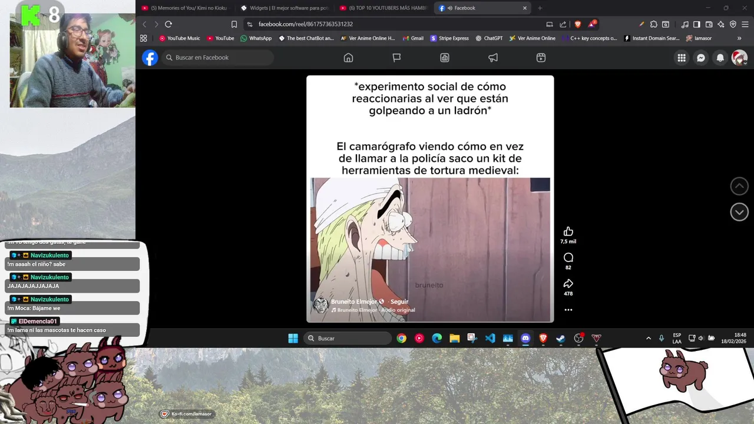Go to previous reel with up arrow
This screenshot has width=754, height=424.
click(x=739, y=186)
